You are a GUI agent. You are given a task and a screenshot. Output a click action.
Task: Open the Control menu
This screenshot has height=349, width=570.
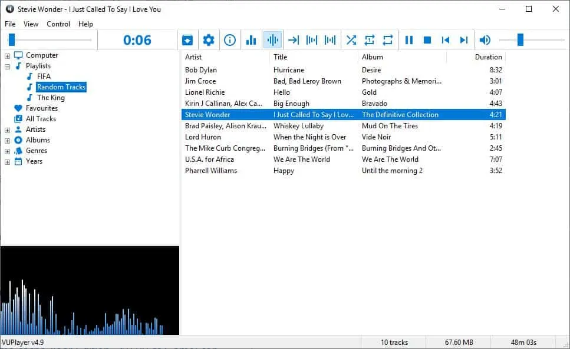58,24
